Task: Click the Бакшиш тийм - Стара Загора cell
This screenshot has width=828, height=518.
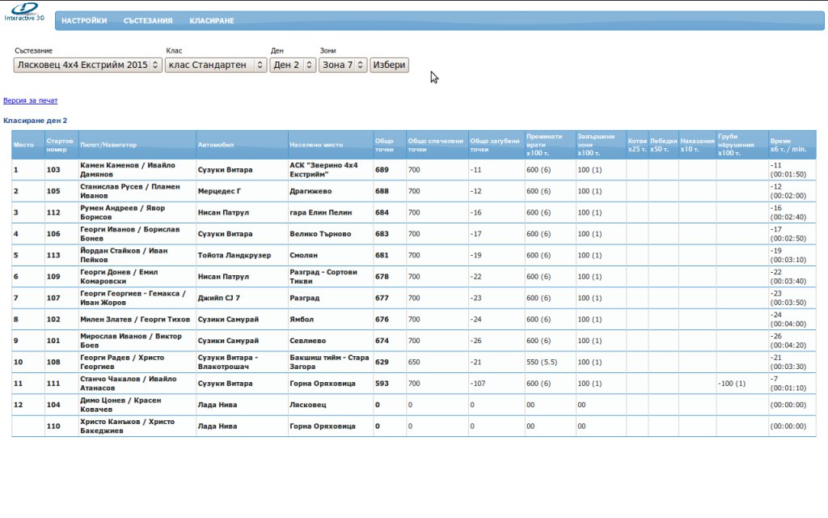Action: 331,362
